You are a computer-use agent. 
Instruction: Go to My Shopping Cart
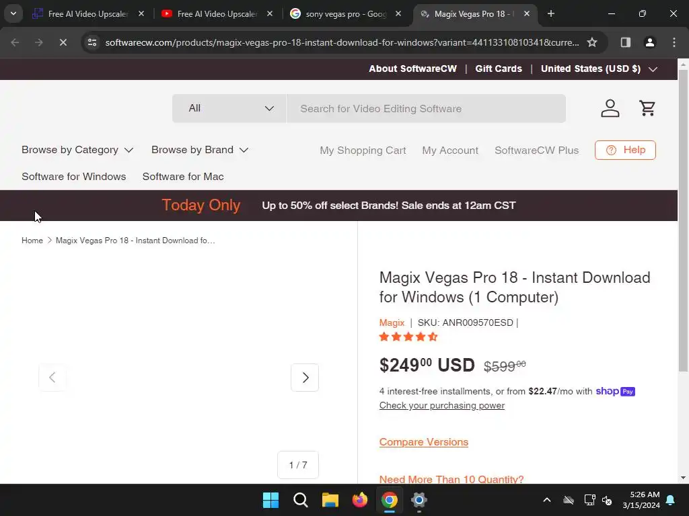tap(363, 150)
